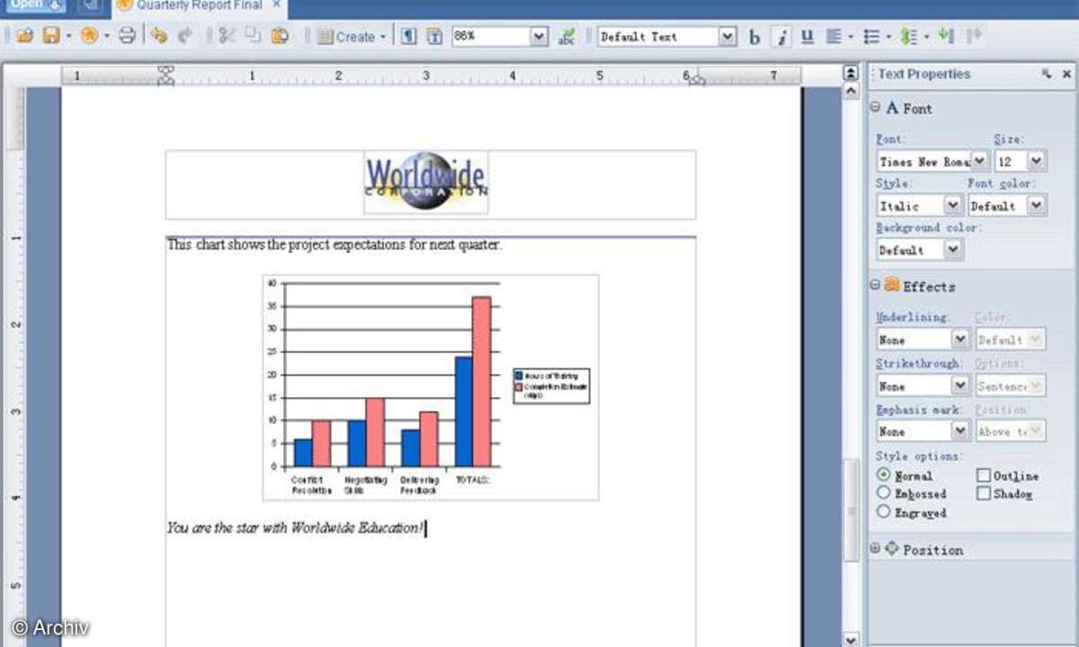Toggle underline formatting button
Screen dimensions: 1079x647
807,37
